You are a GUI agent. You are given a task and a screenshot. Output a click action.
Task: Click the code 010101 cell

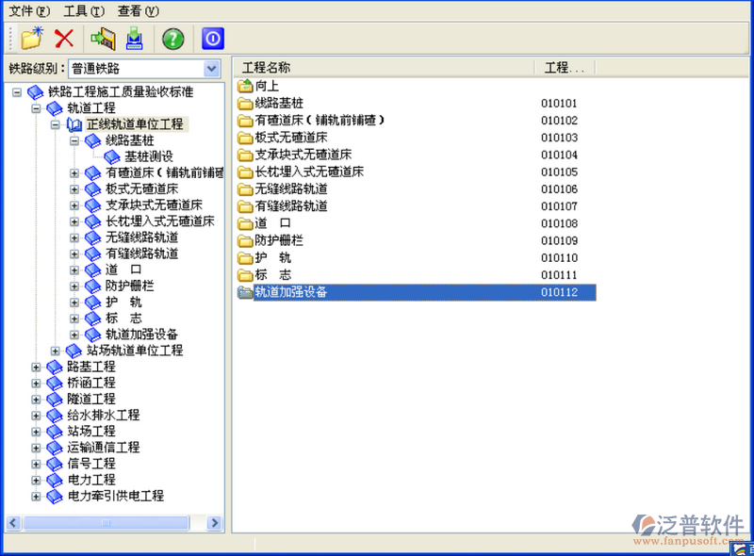click(559, 104)
